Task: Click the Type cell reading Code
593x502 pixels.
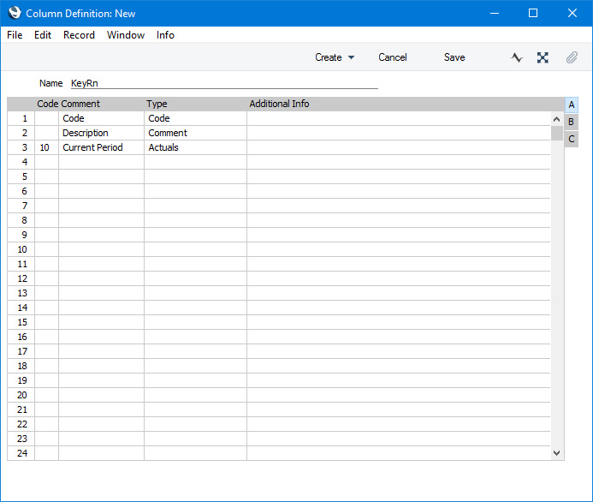Action: tap(195, 118)
